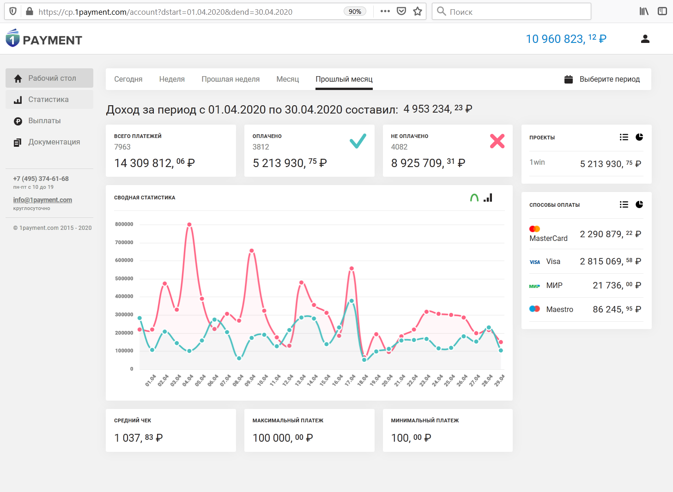Click the Всего платежей amount 14 309 812 ₽
This screenshot has width=673, height=492.
click(154, 163)
